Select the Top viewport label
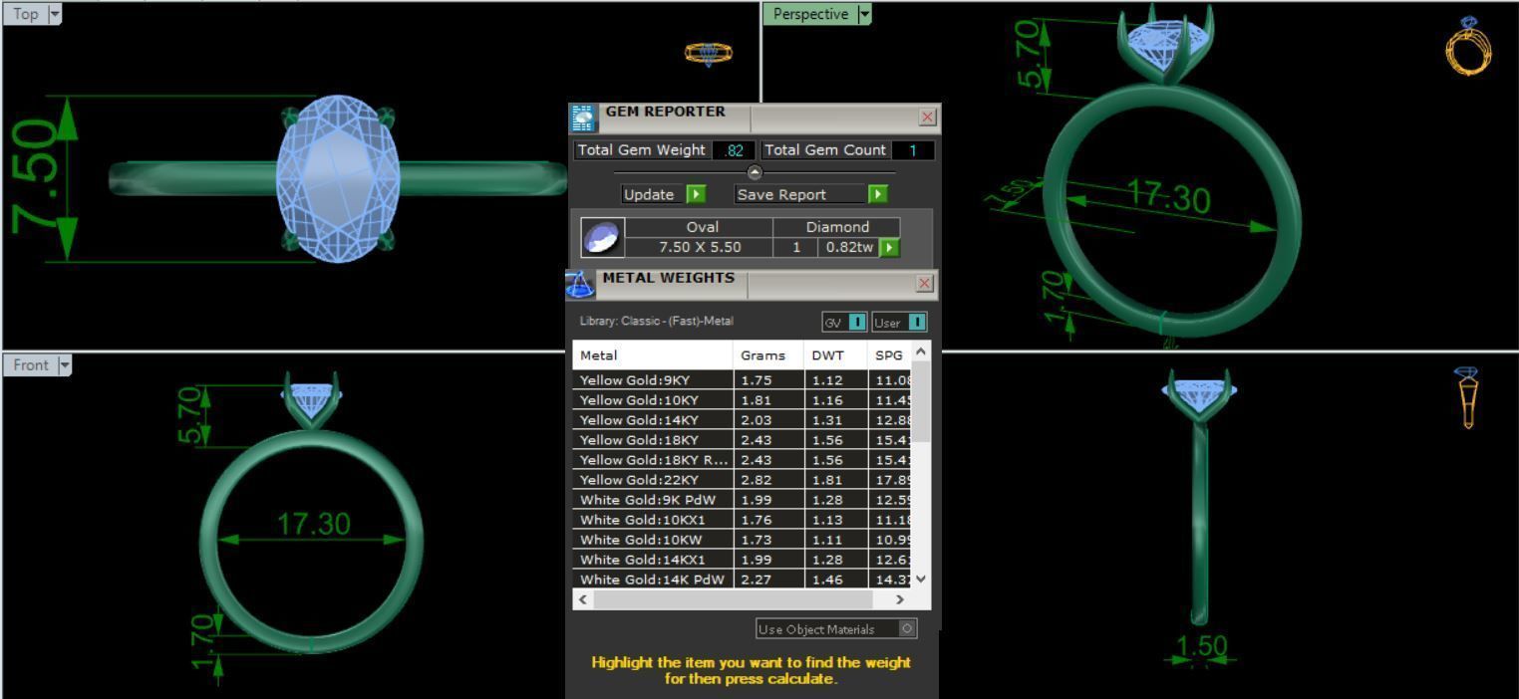The height and width of the screenshot is (699, 1519). (x=27, y=14)
